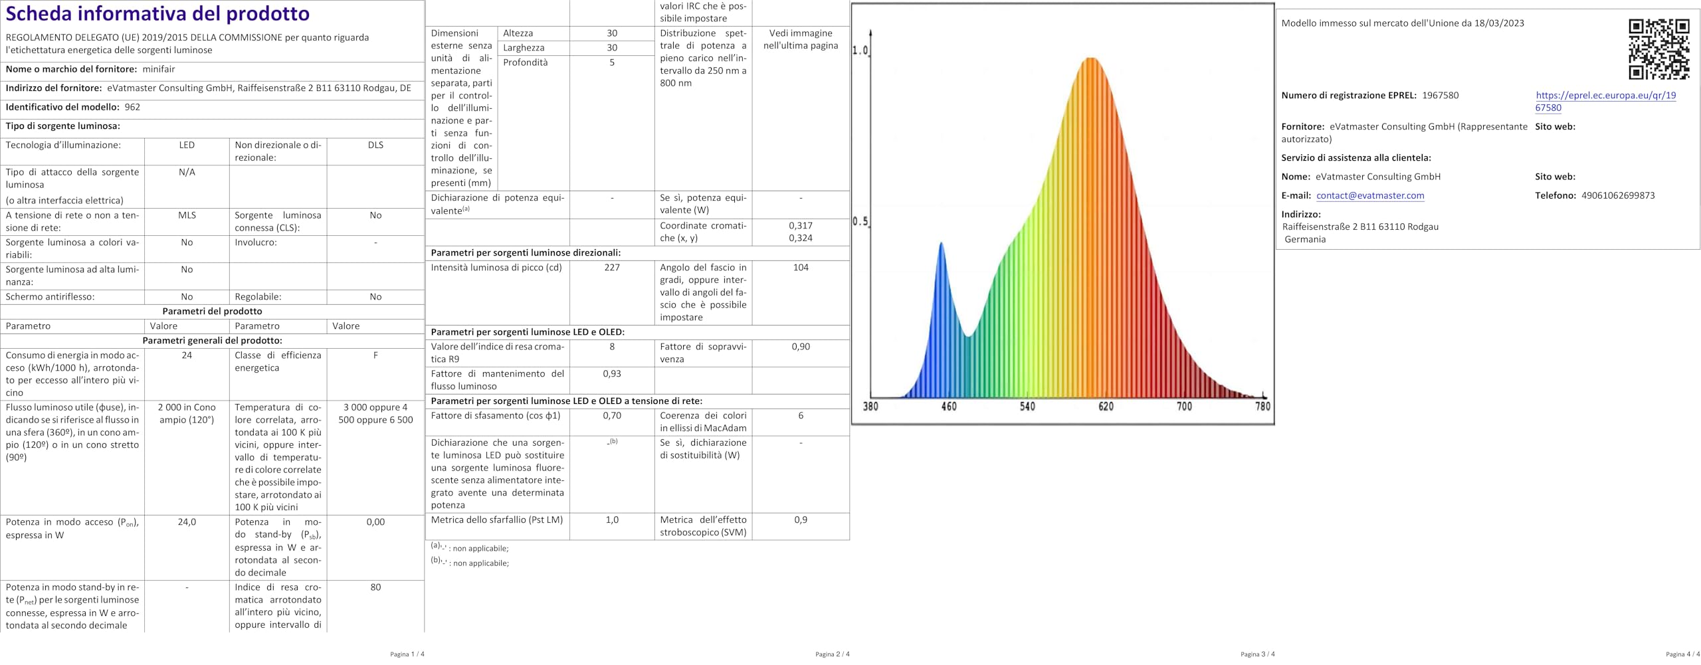Click the 'No' value beside Schermo antiriflesso

[x=187, y=297]
